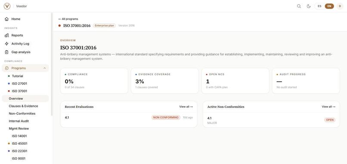Click '0 of 34 clauses' text

[x=74, y=87]
